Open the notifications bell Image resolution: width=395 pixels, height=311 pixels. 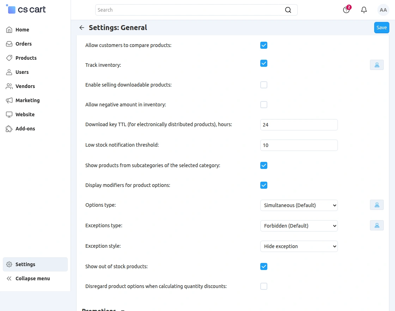pos(364,10)
